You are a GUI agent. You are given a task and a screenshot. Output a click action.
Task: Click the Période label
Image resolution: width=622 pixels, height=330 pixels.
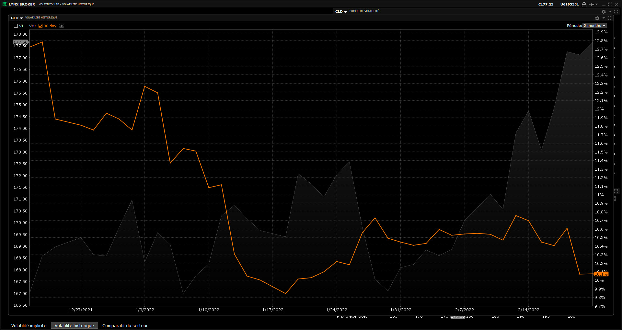click(574, 26)
